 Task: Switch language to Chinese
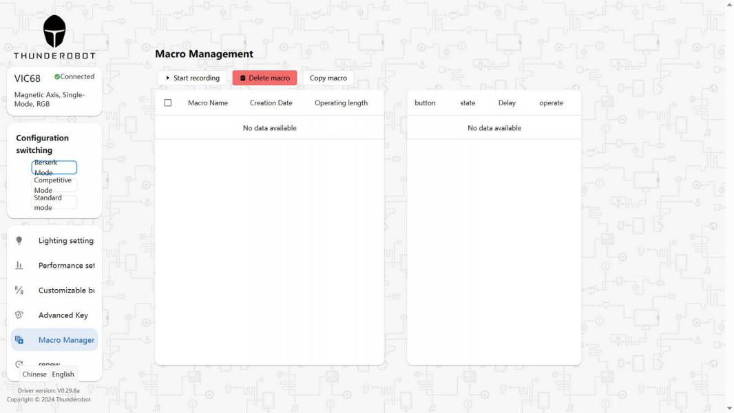pyautogui.click(x=34, y=374)
